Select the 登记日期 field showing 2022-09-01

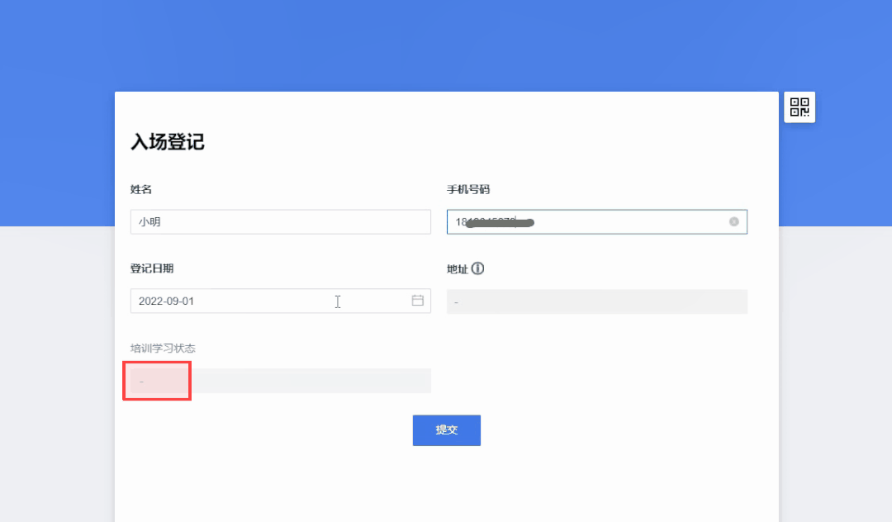click(281, 301)
